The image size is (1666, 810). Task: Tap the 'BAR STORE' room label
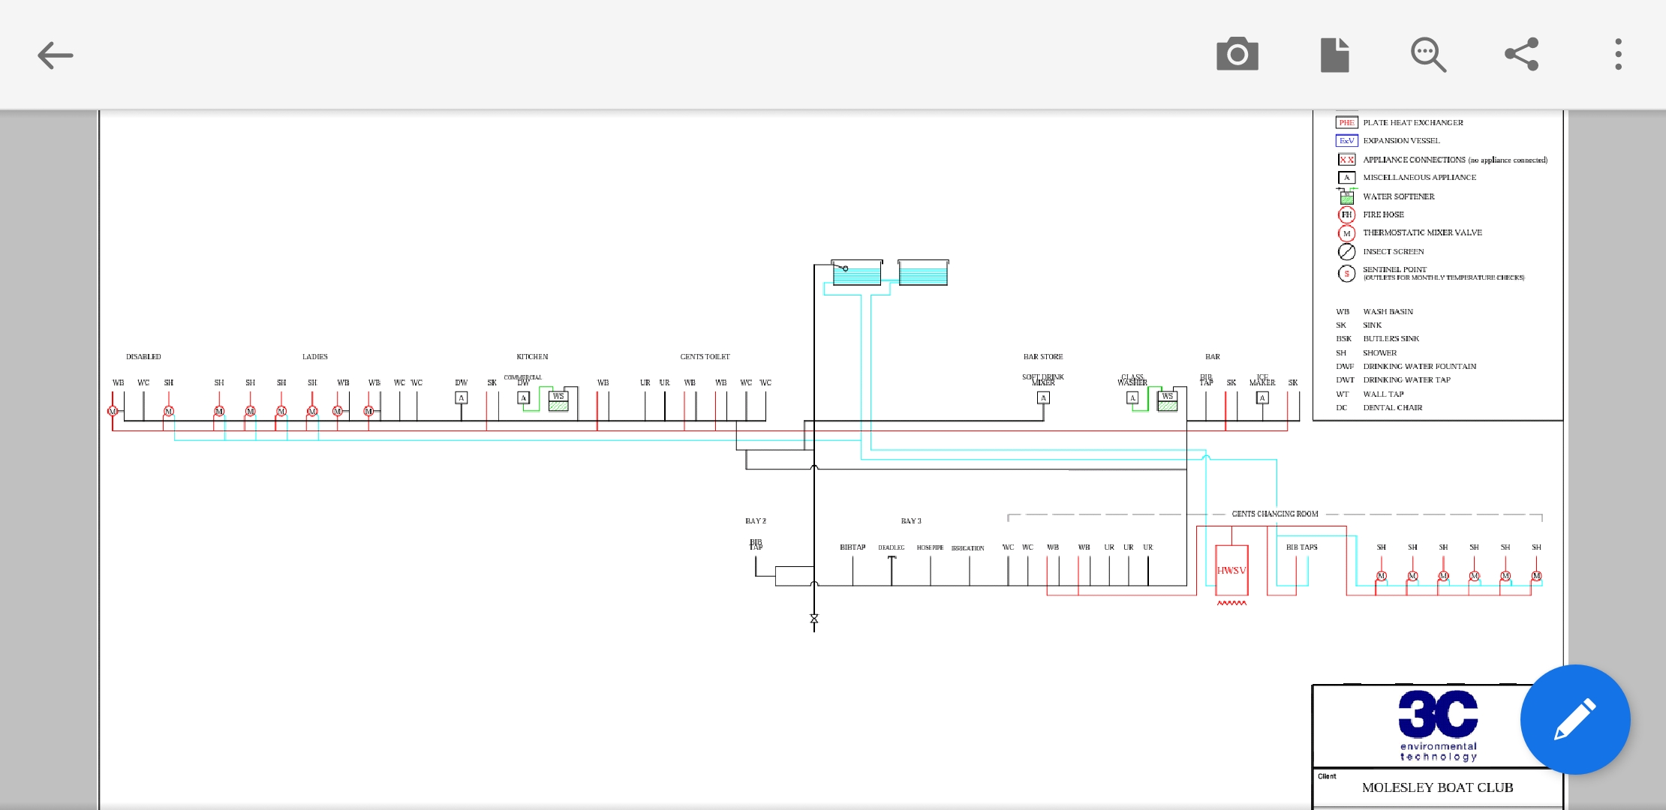click(1043, 357)
